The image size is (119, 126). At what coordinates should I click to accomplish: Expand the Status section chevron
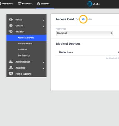click(43, 20)
